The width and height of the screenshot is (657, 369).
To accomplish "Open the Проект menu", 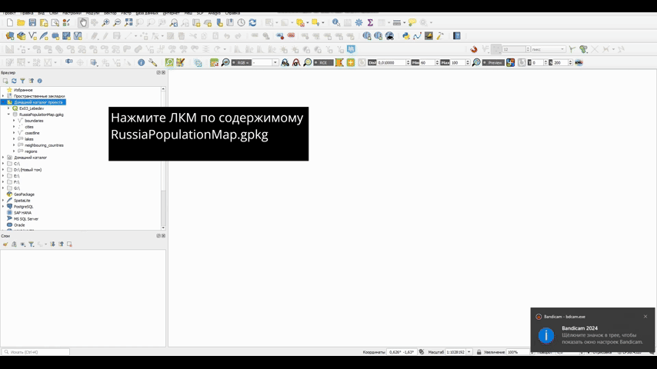I will coord(9,13).
